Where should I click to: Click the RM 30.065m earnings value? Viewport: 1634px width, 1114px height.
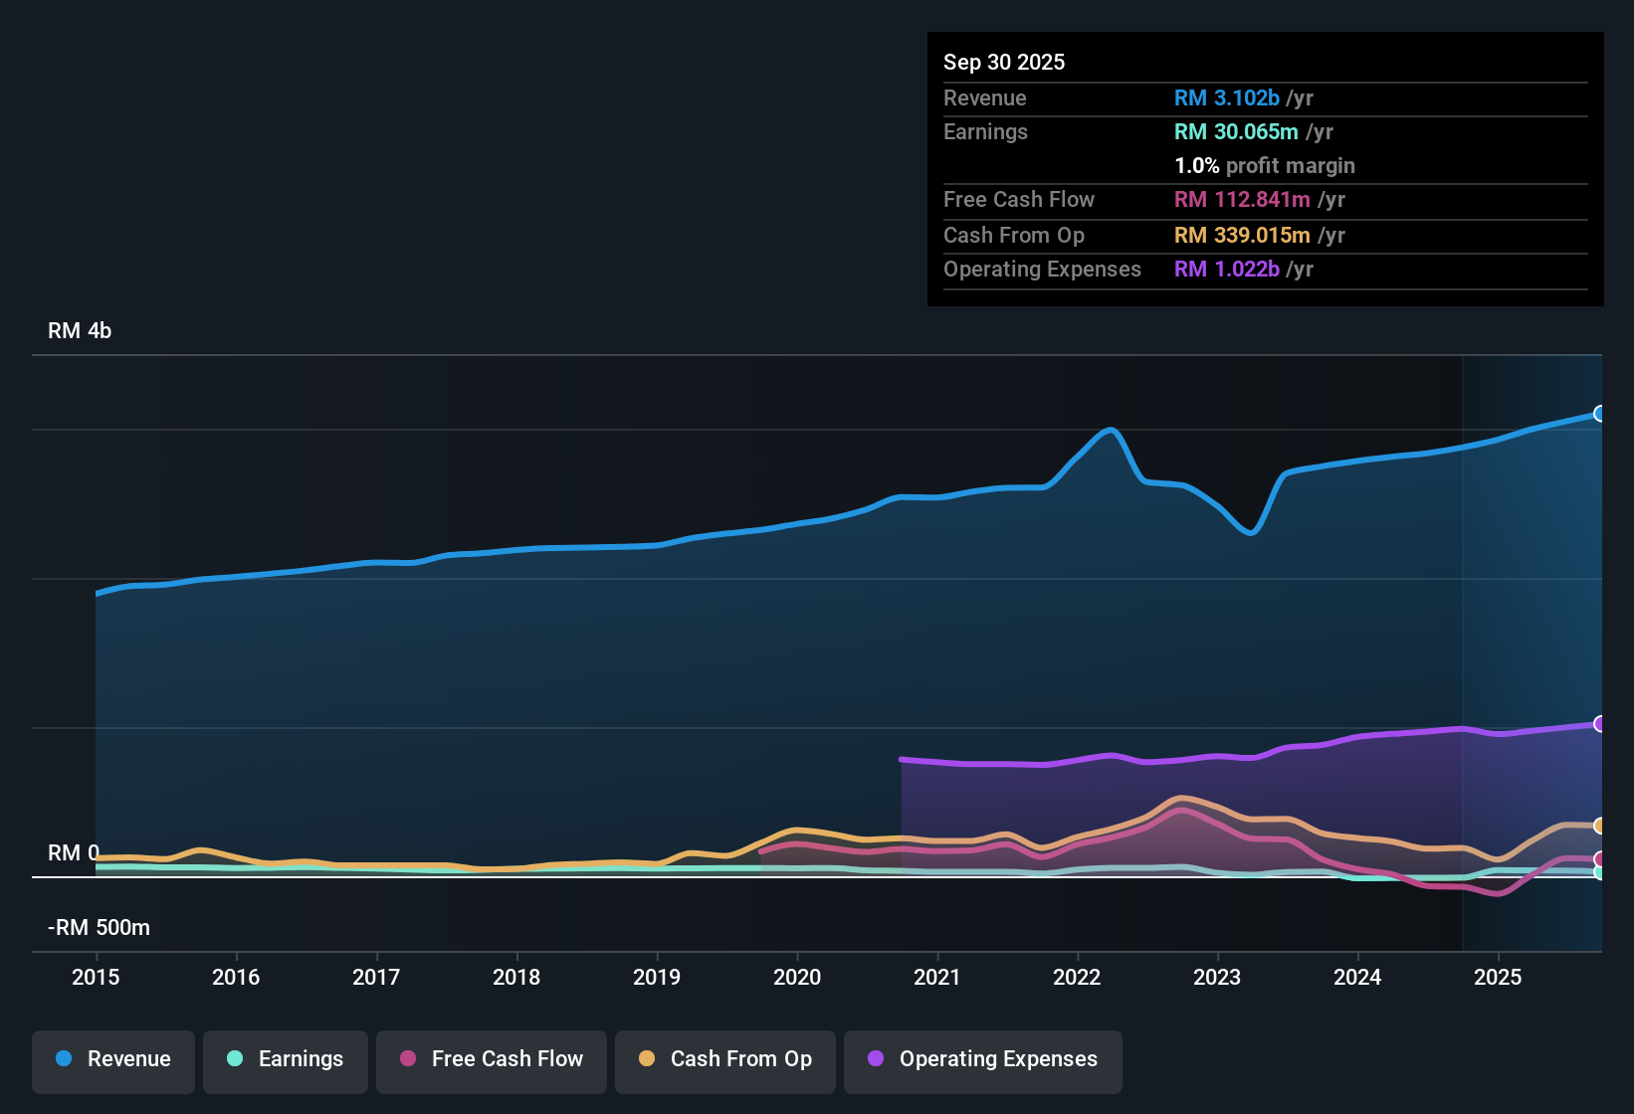pos(1236,131)
